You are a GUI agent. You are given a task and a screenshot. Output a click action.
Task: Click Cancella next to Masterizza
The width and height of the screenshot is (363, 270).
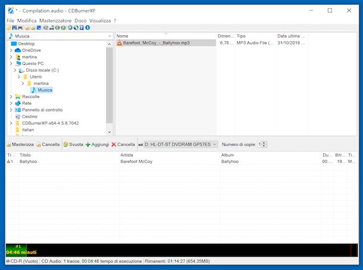(48, 145)
